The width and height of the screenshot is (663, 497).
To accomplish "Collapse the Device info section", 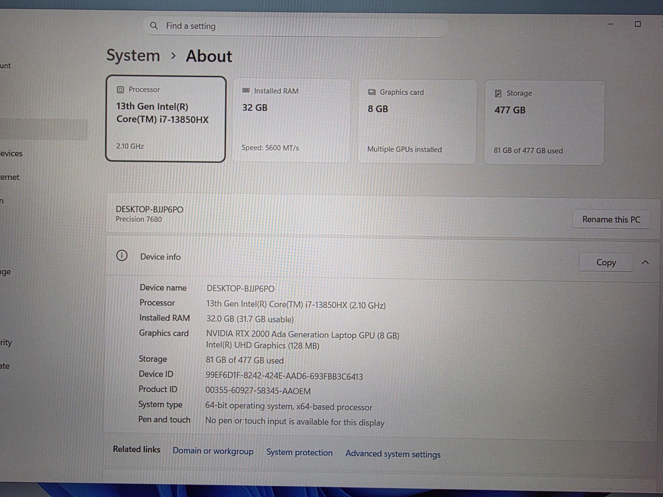I will [645, 263].
